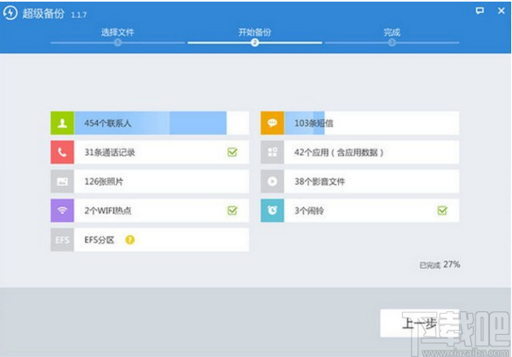
Task: Click the gray media play icon
Action: click(272, 181)
